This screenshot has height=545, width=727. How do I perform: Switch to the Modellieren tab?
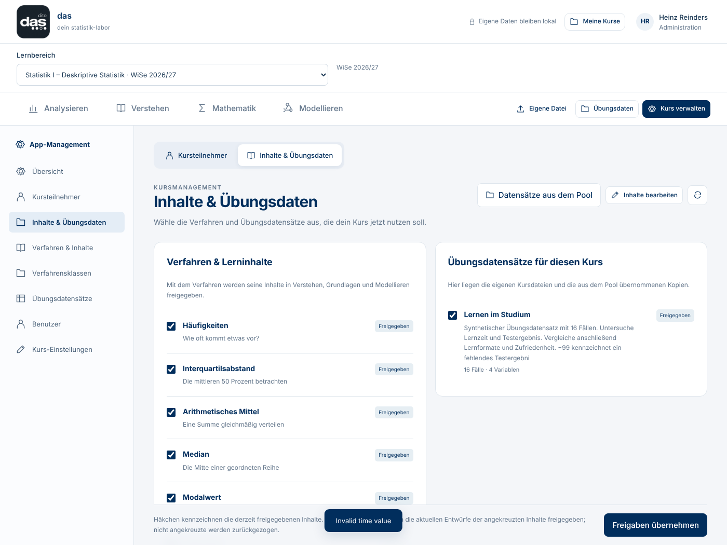coord(313,108)
